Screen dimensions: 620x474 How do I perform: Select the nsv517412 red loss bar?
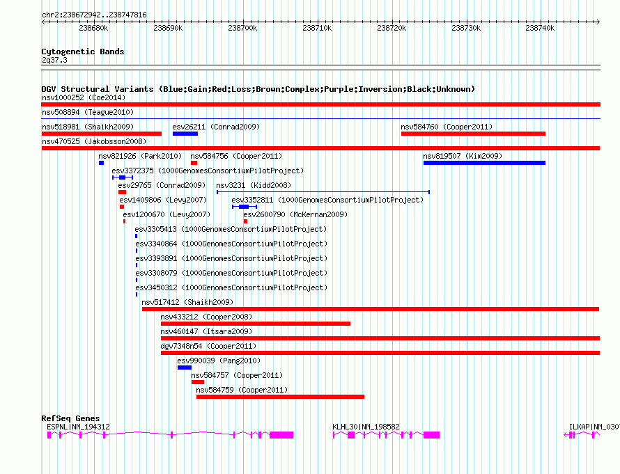371,309
